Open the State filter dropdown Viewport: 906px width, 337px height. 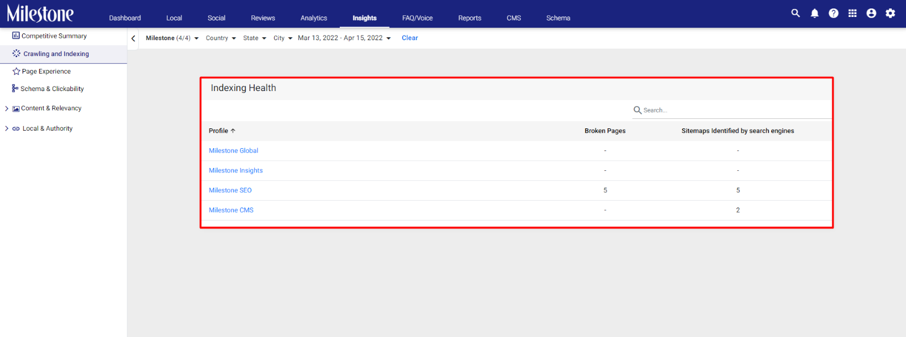(x=255, y=38)
